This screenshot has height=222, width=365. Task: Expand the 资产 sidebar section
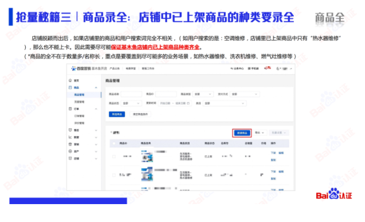(96, 152)
